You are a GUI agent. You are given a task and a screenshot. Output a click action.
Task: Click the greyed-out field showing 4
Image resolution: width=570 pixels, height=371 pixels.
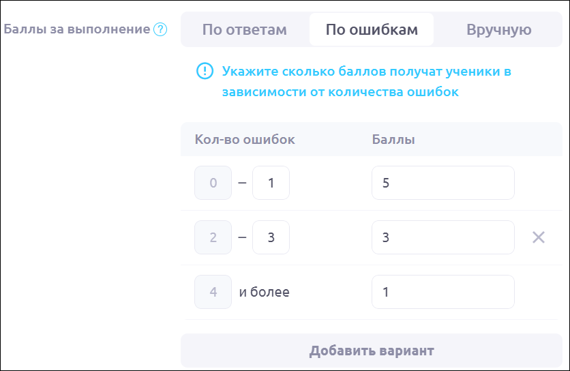(x=213, y=292)
